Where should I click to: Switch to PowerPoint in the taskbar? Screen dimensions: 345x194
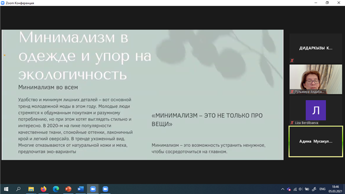pos(68,189)
